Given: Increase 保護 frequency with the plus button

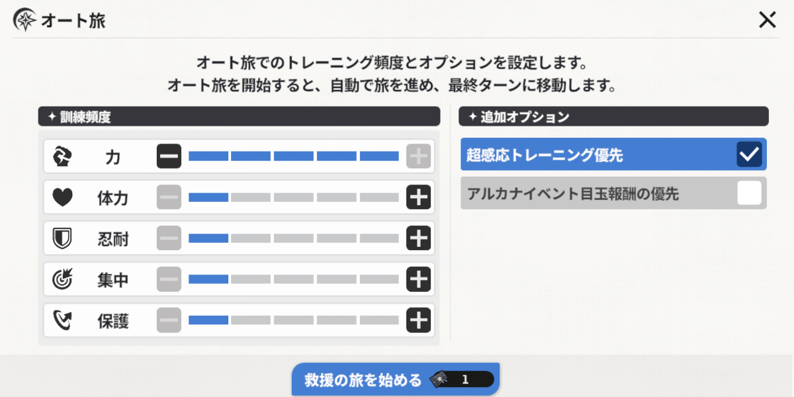Looking at the screenshot, I should (x=418, y=320).
